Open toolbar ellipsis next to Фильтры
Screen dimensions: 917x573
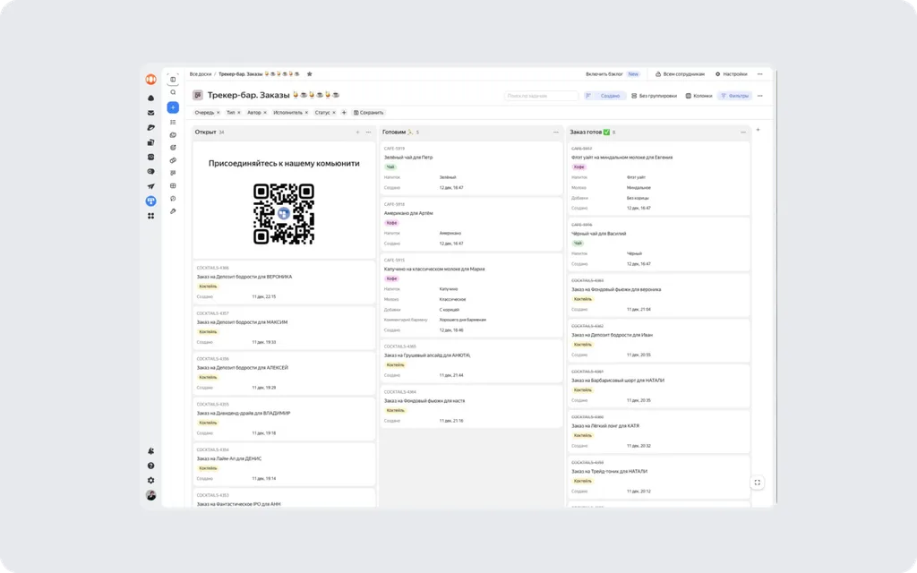coord(759,96)
